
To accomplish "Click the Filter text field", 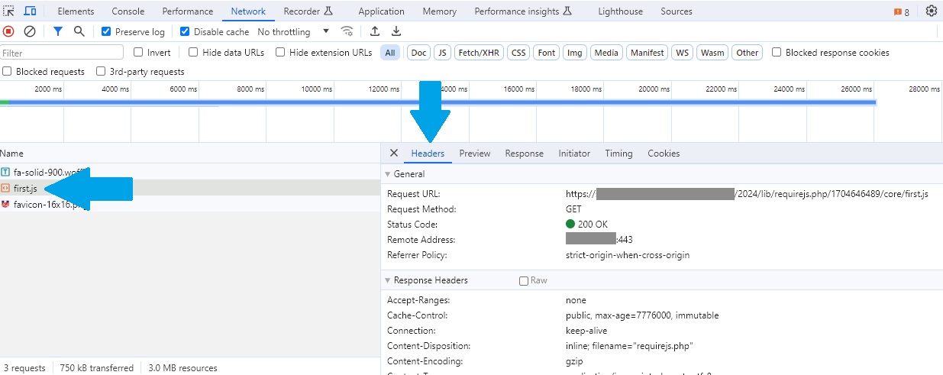I will pos(62,53).
